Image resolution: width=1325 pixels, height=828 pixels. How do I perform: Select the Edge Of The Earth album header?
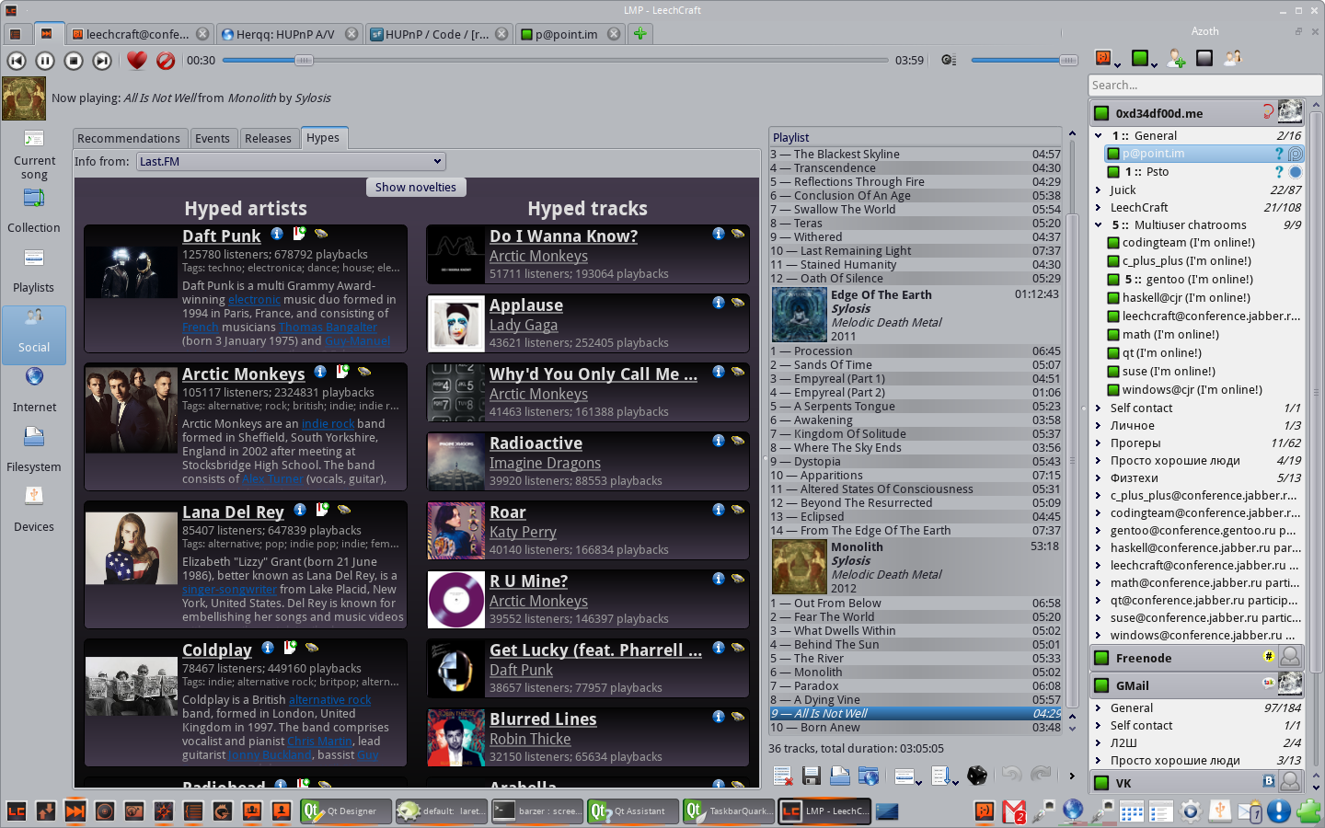pyautogui.click(x=916, y=316)
